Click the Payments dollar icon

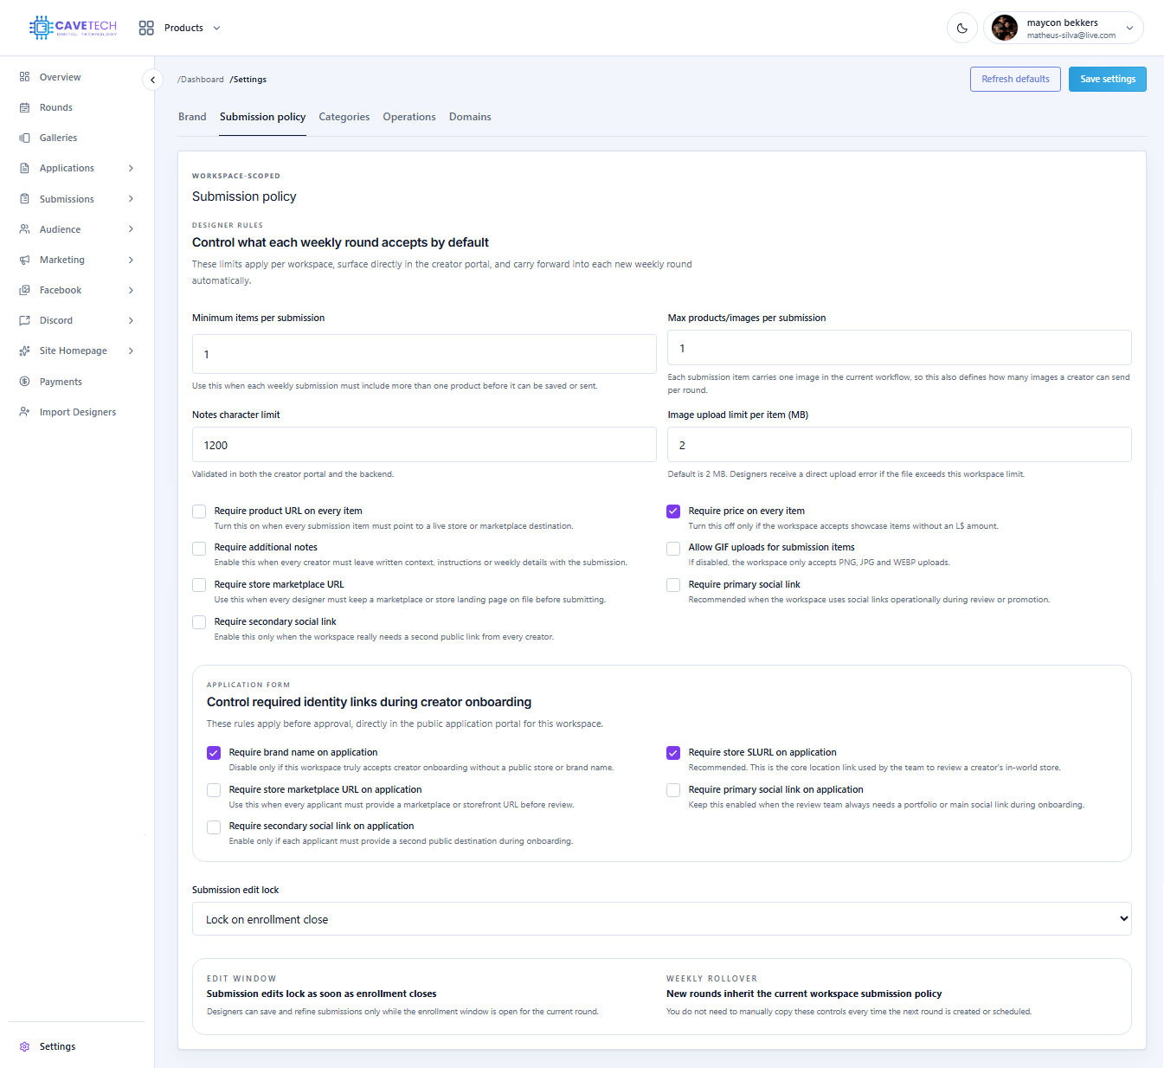(x=24, y=382)
